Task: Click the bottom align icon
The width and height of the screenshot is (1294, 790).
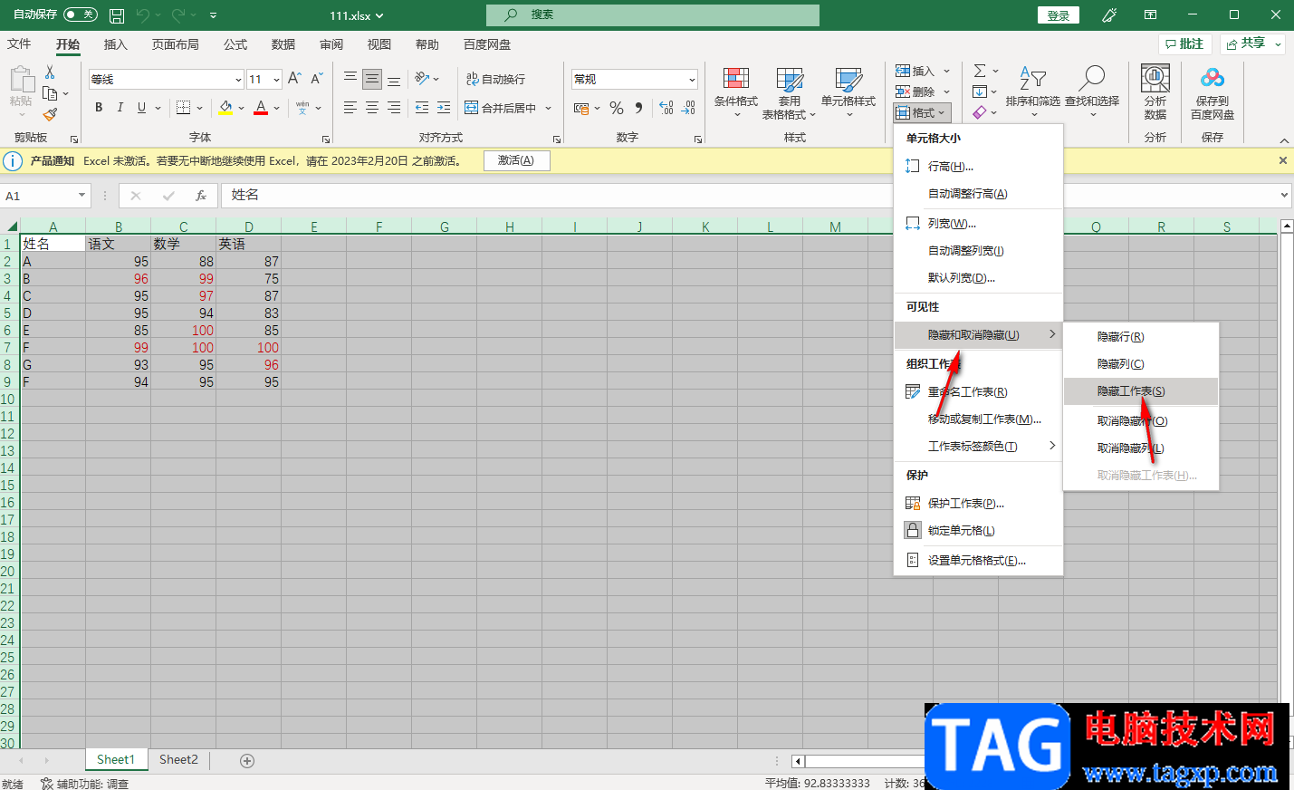Action: pyautogui.click(x=394, y=79)
